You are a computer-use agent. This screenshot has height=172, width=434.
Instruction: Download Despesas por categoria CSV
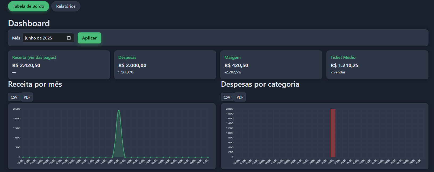(227, 97)
